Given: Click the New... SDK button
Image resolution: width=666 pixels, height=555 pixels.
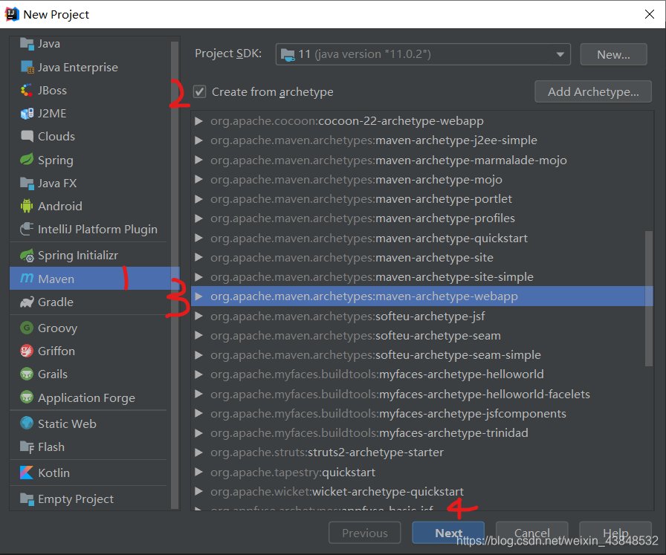Looking at the screenshot, I should tap(613, 54).
